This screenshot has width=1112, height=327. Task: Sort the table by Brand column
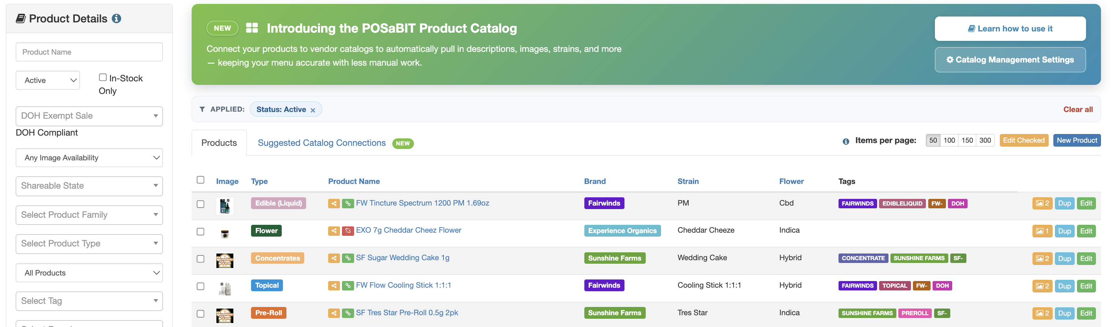coord(595,182)
